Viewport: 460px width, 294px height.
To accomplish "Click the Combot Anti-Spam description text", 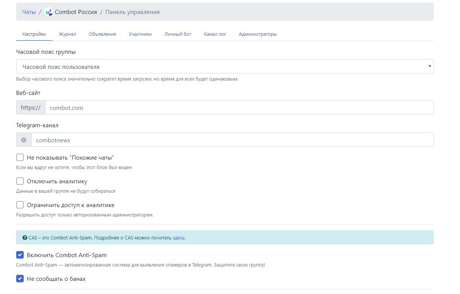I will pyautogui.click(x=141, y=265).
